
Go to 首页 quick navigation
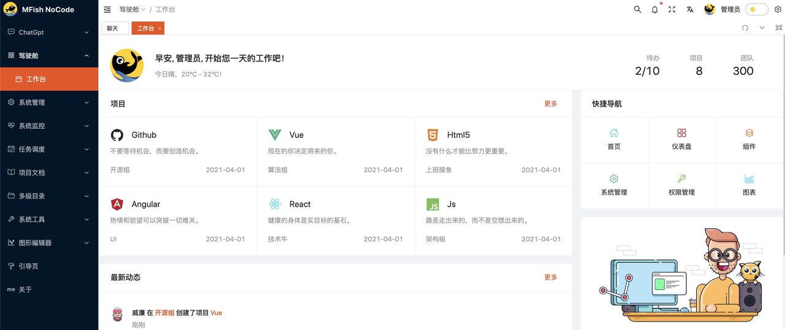point(614,140)
